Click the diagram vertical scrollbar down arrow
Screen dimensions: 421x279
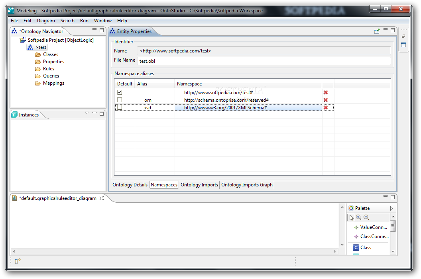coord(342,245)
